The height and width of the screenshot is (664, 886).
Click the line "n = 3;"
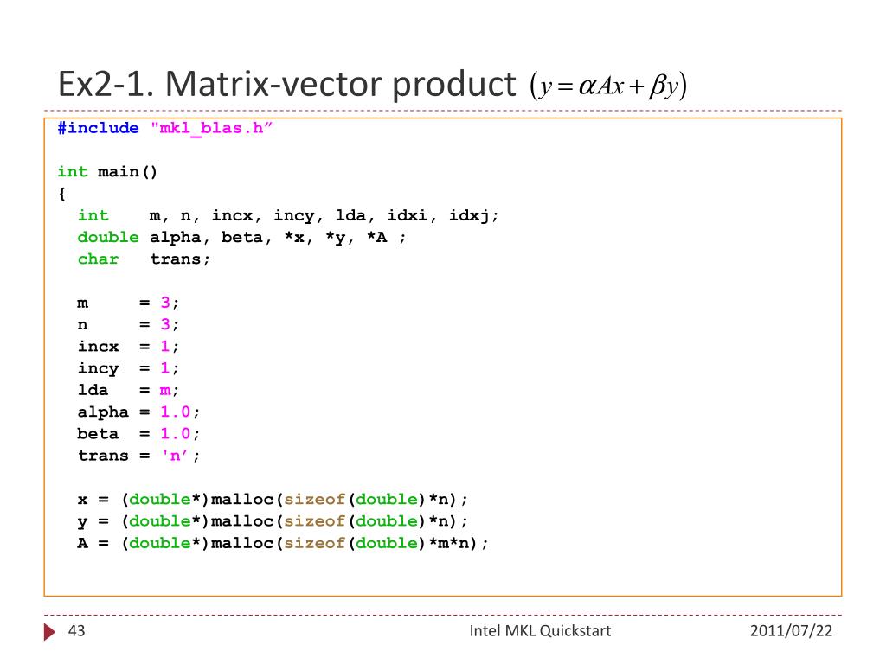tap(128, 325)
